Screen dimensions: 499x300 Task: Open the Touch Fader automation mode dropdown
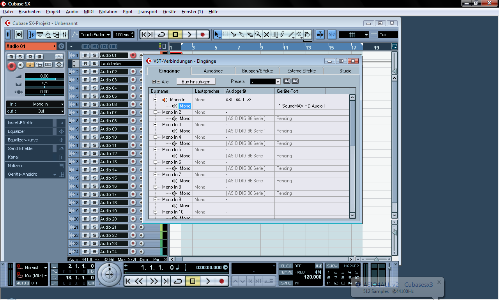click(x=95, y=35)
